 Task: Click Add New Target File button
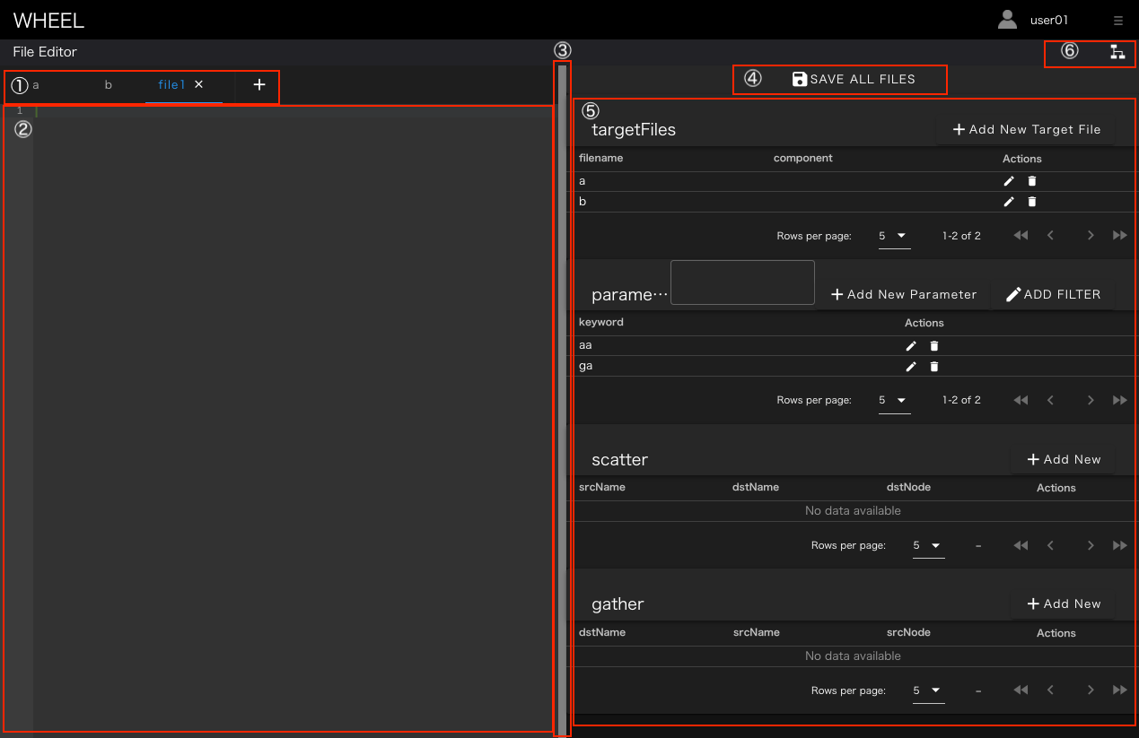pyautogui.click(x=1026, y=130)
